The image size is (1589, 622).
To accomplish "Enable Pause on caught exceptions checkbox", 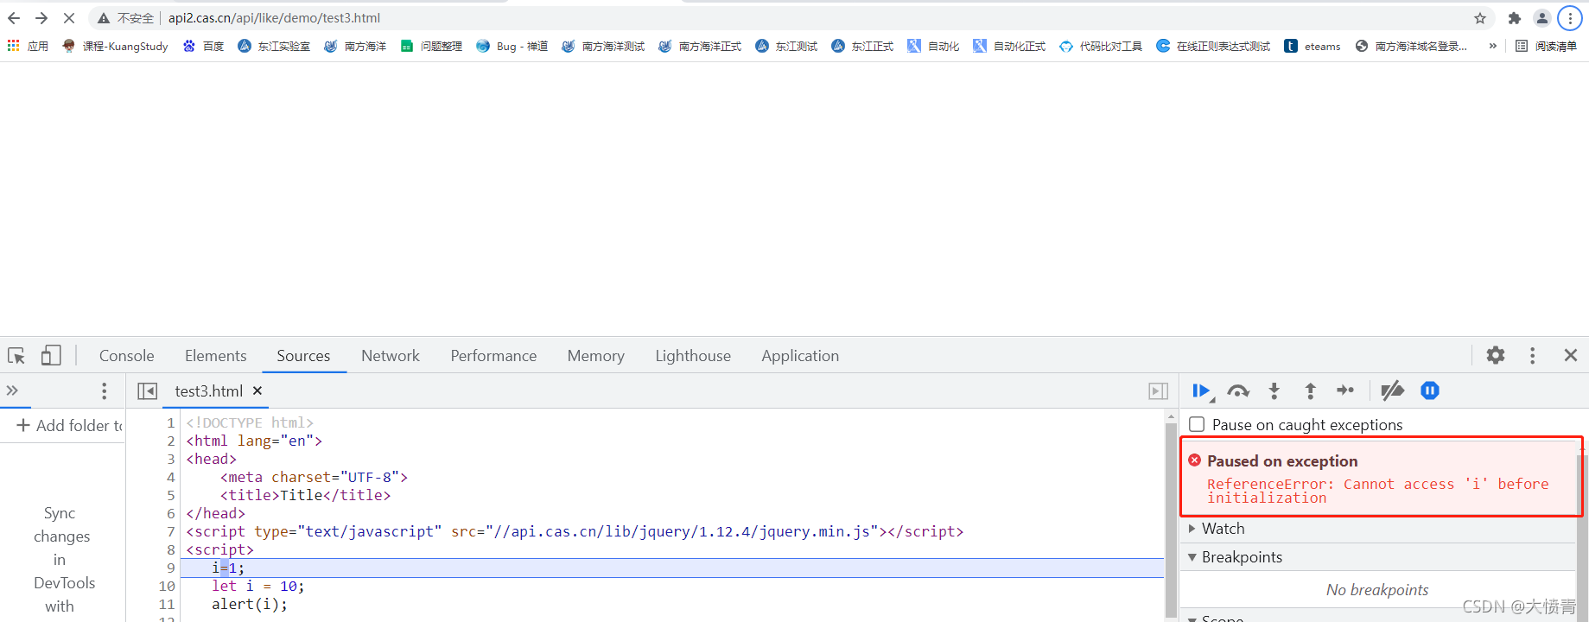I will [1197, 424].
